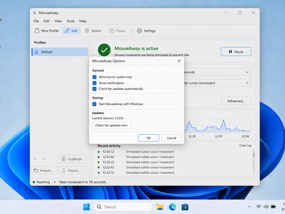Toggle Start MouseAway with Windows checkbox
285x214 pixels.
coord(94,104)
